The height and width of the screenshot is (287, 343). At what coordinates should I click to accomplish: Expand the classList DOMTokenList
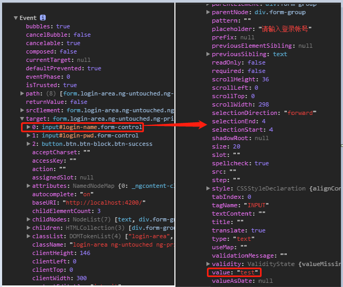click(x=28, y=236)
